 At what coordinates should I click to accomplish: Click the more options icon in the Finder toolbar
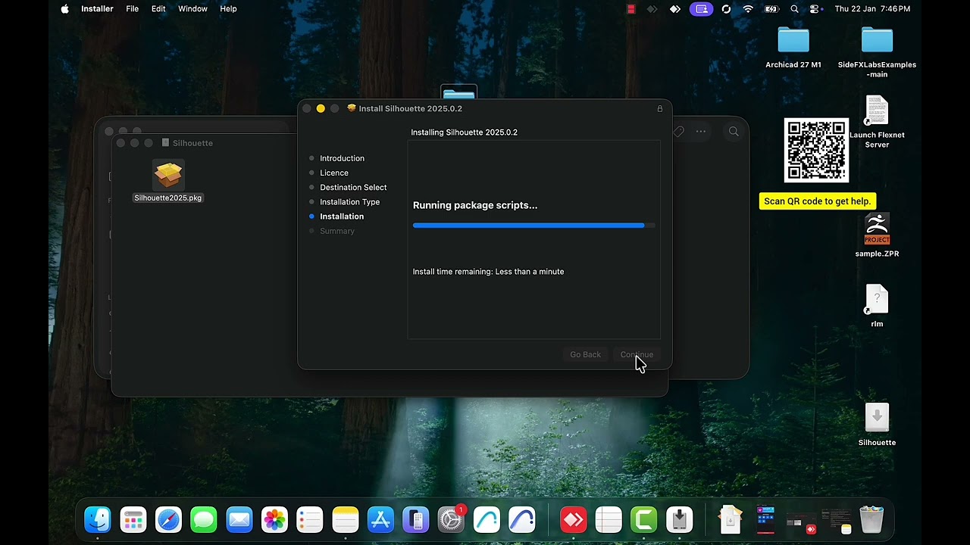click(701, 132)
